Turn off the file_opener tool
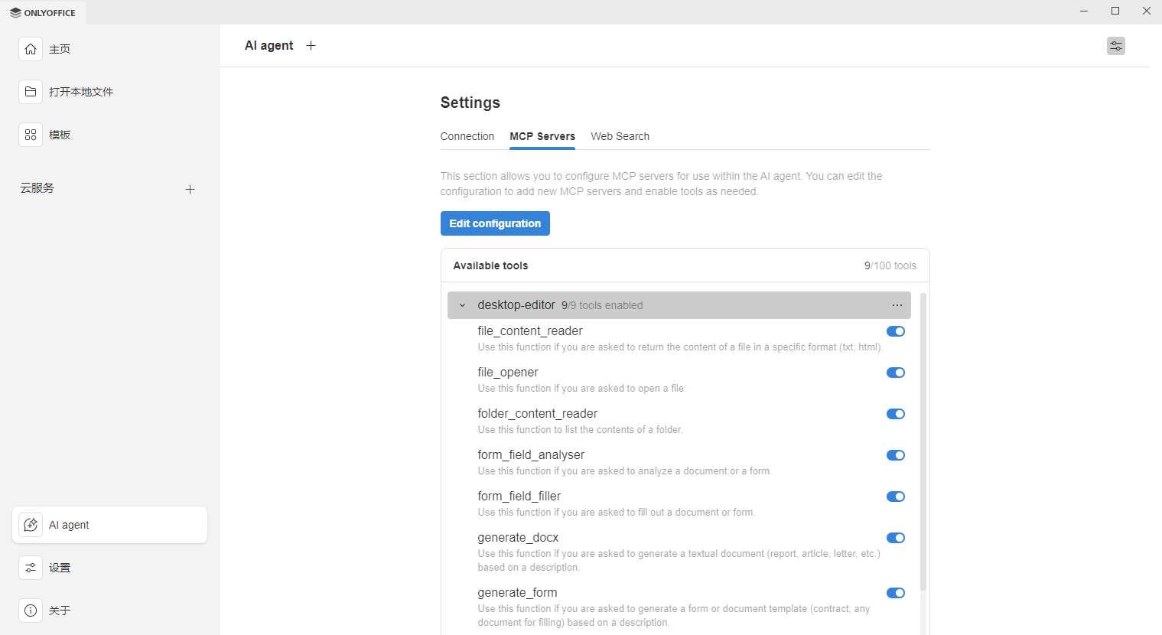Screen dimensions: 1162x635 (895, 373)
